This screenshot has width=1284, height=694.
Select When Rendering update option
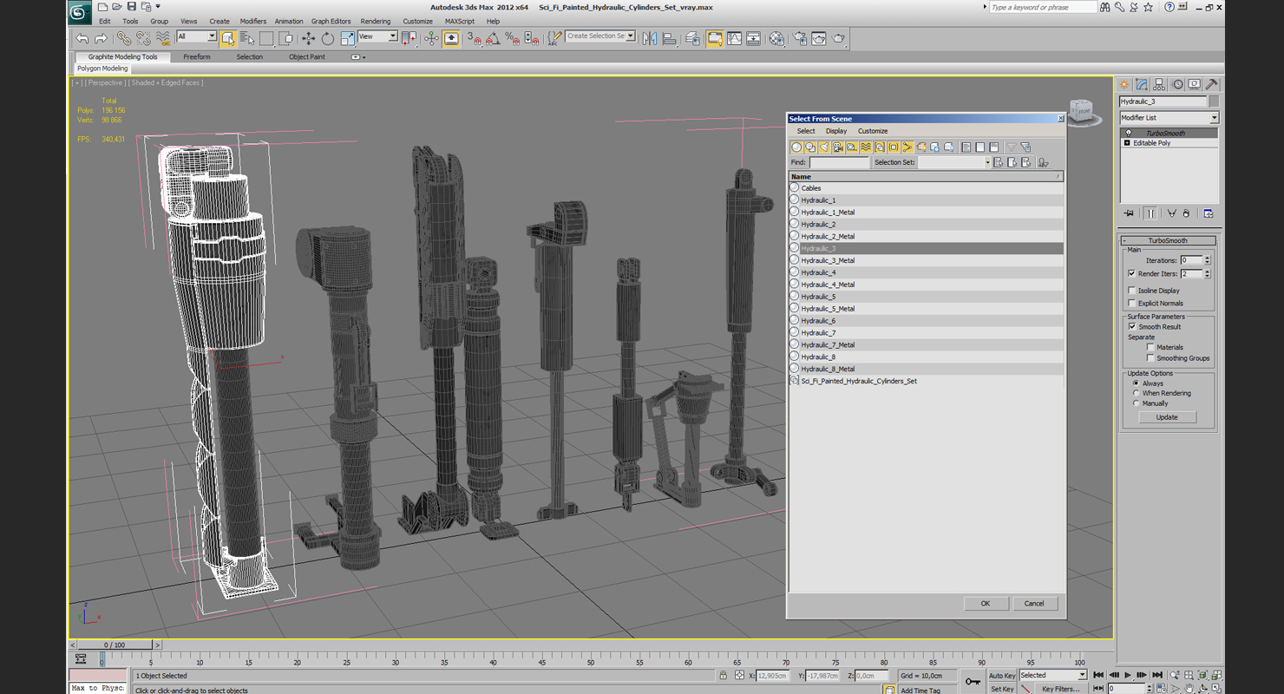(1136, 393)
